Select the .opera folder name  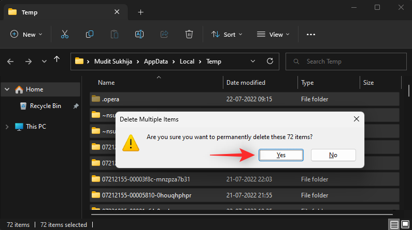110,99
